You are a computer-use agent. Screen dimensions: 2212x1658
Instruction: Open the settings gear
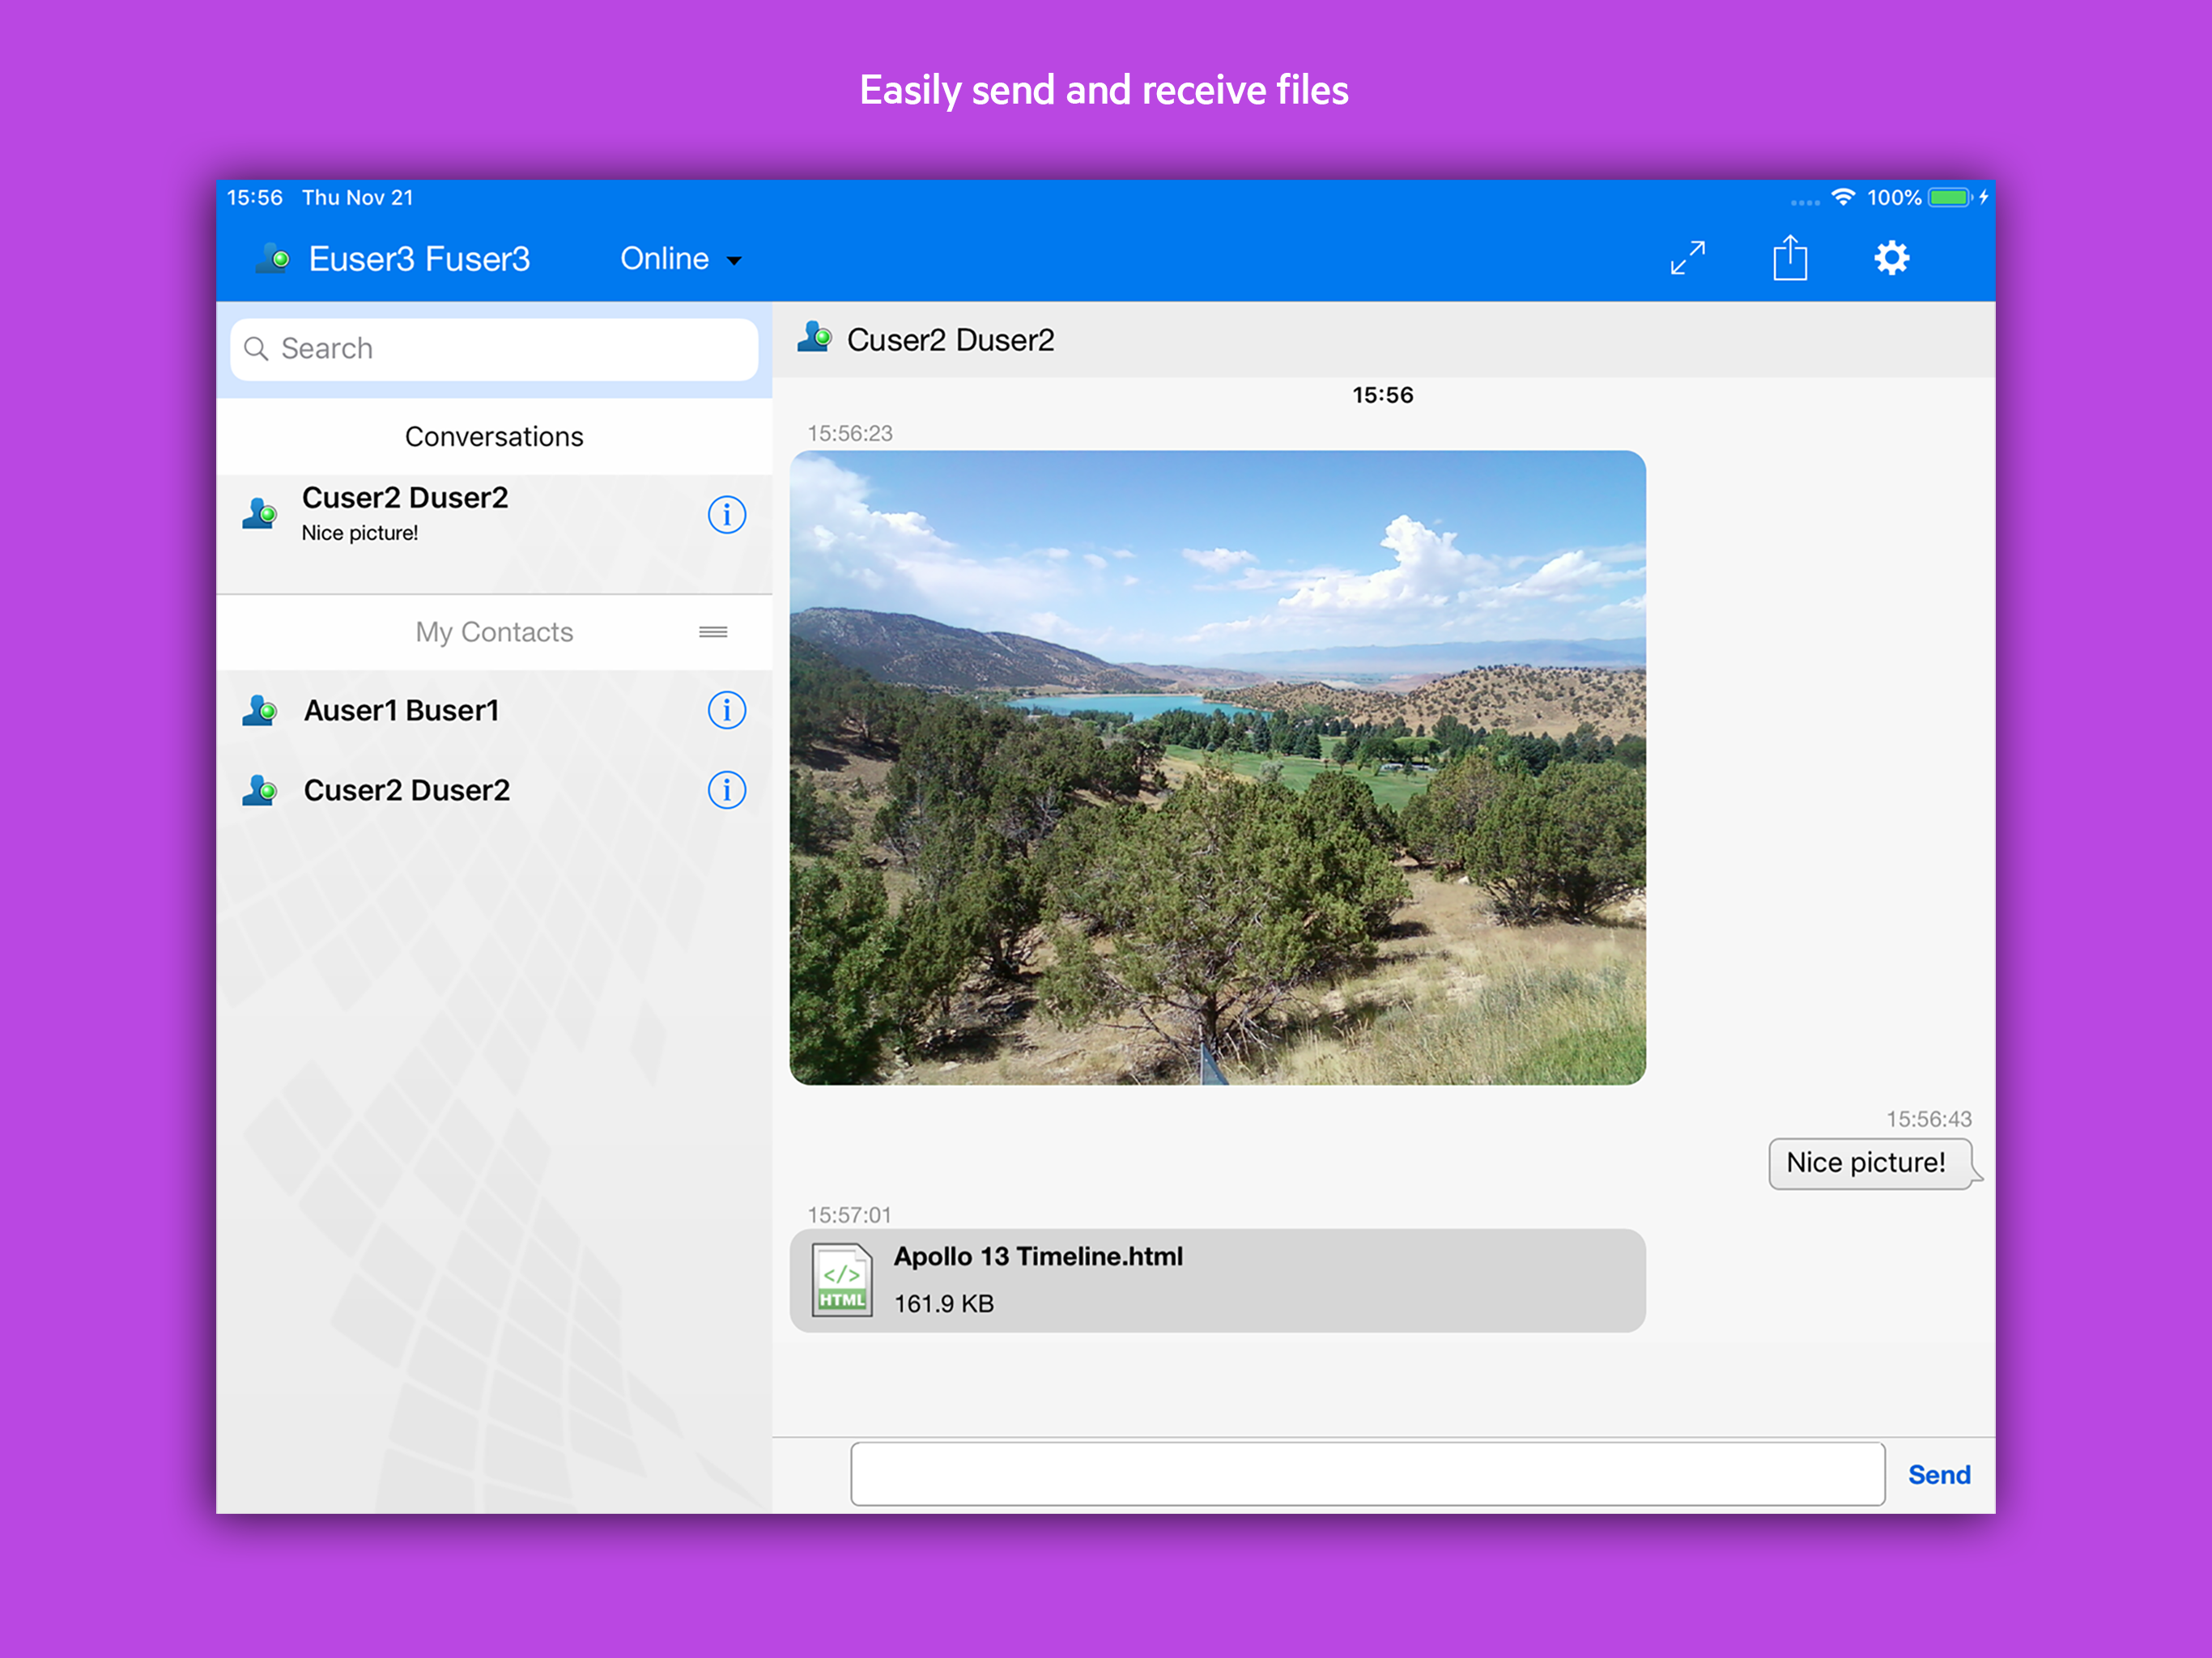click(x=1892, y=258)
